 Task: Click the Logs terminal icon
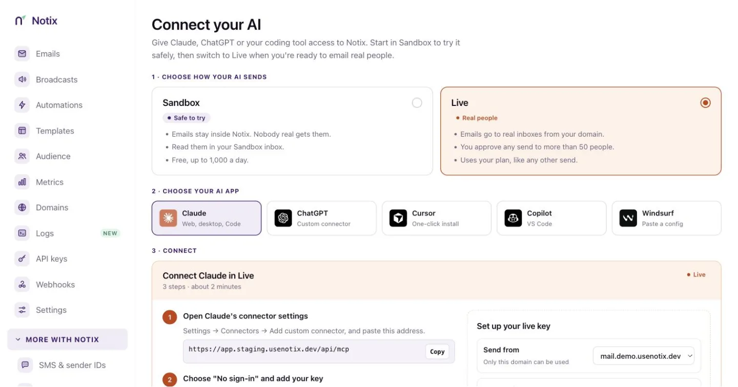click(22, 233)
